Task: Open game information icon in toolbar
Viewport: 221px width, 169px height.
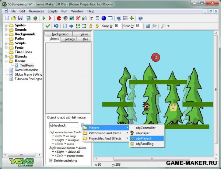Action: point(119,18)
